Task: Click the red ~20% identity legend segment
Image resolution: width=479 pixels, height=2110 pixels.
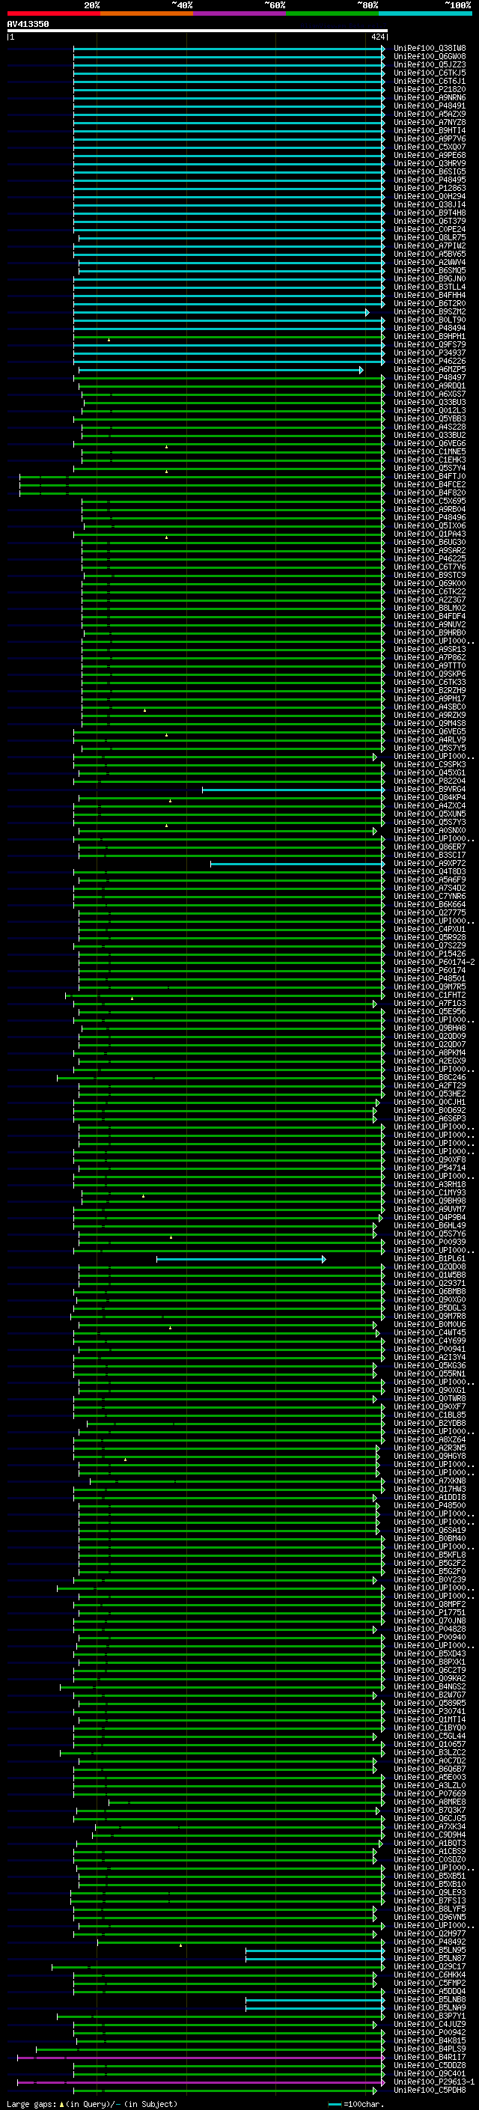Action: pos(53,13)
